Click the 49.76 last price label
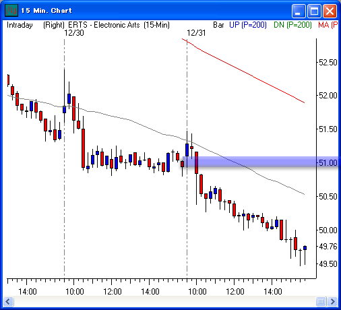 pyautogui.click(x=328, y=247)
